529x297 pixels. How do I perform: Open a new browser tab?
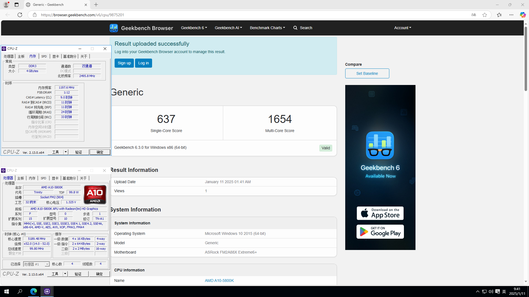pyautogui.click(x=96, y=5)
